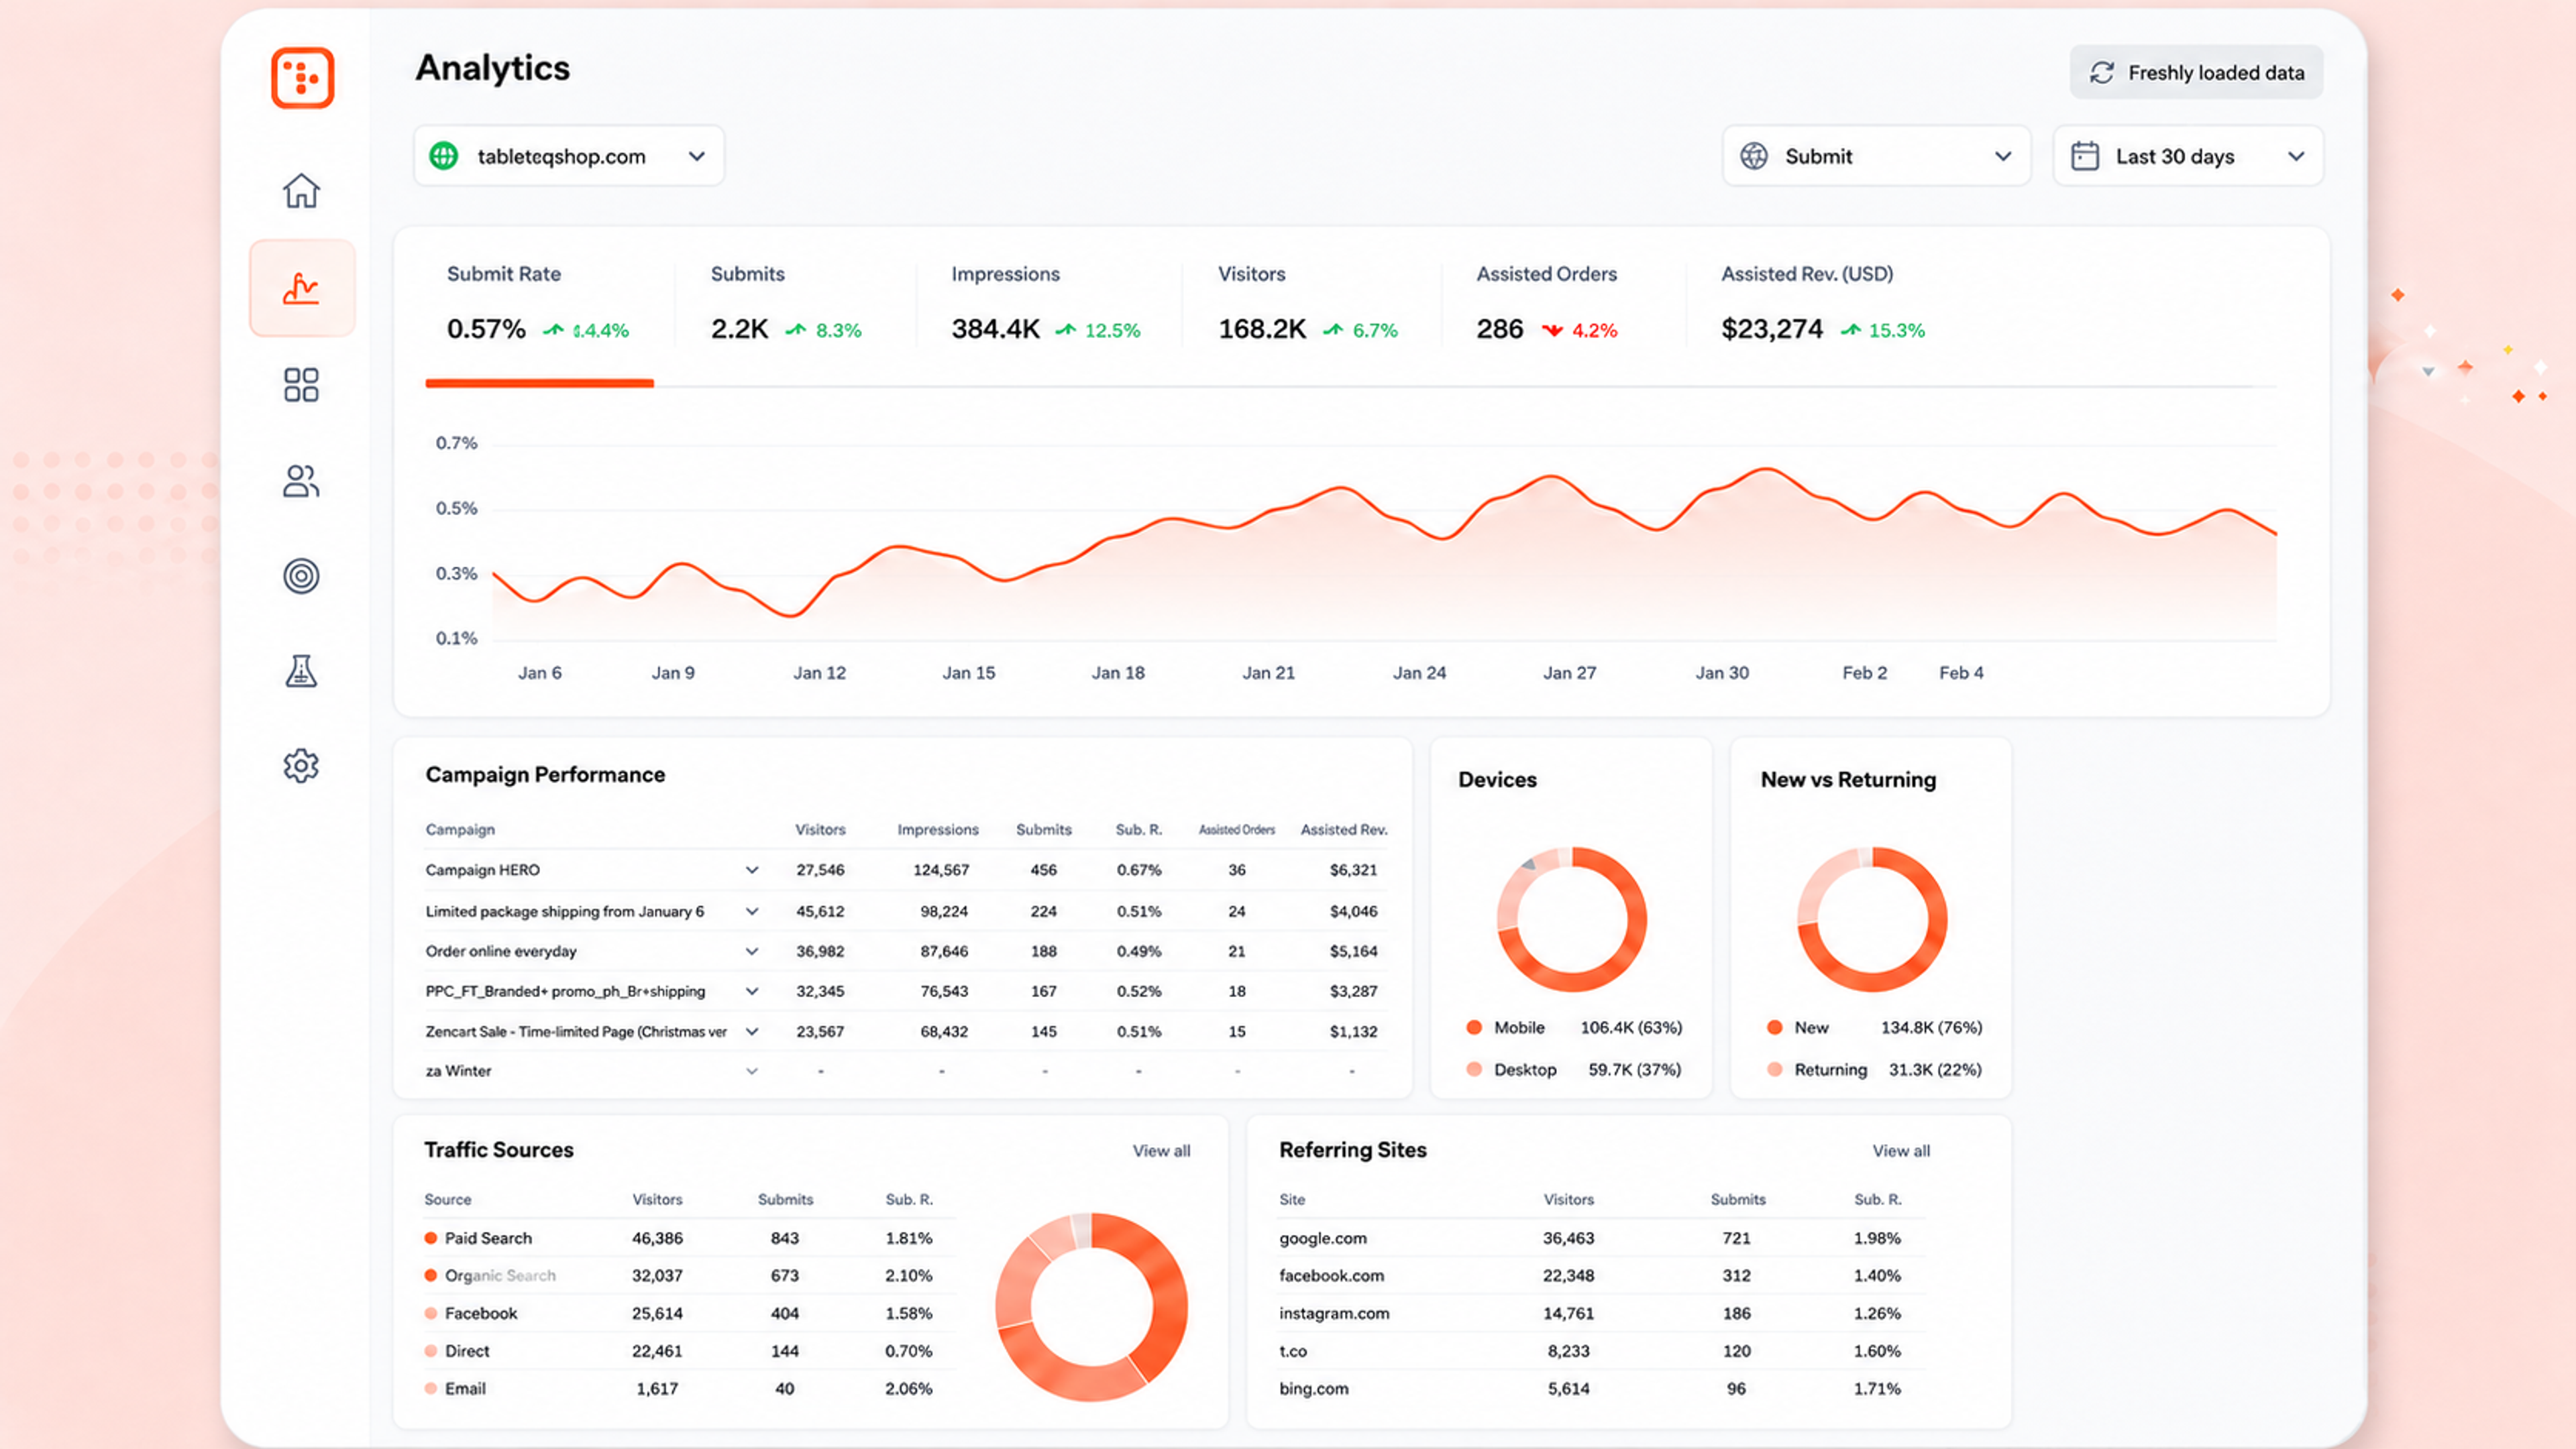2576x1449 pixels.
Task: Expand the PPC_FT_Branded+ promo row
Action: 752,991
